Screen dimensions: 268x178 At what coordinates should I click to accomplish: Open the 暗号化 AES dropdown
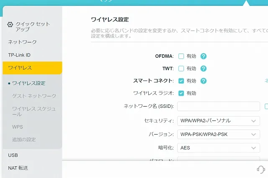(x=219, y=148)
